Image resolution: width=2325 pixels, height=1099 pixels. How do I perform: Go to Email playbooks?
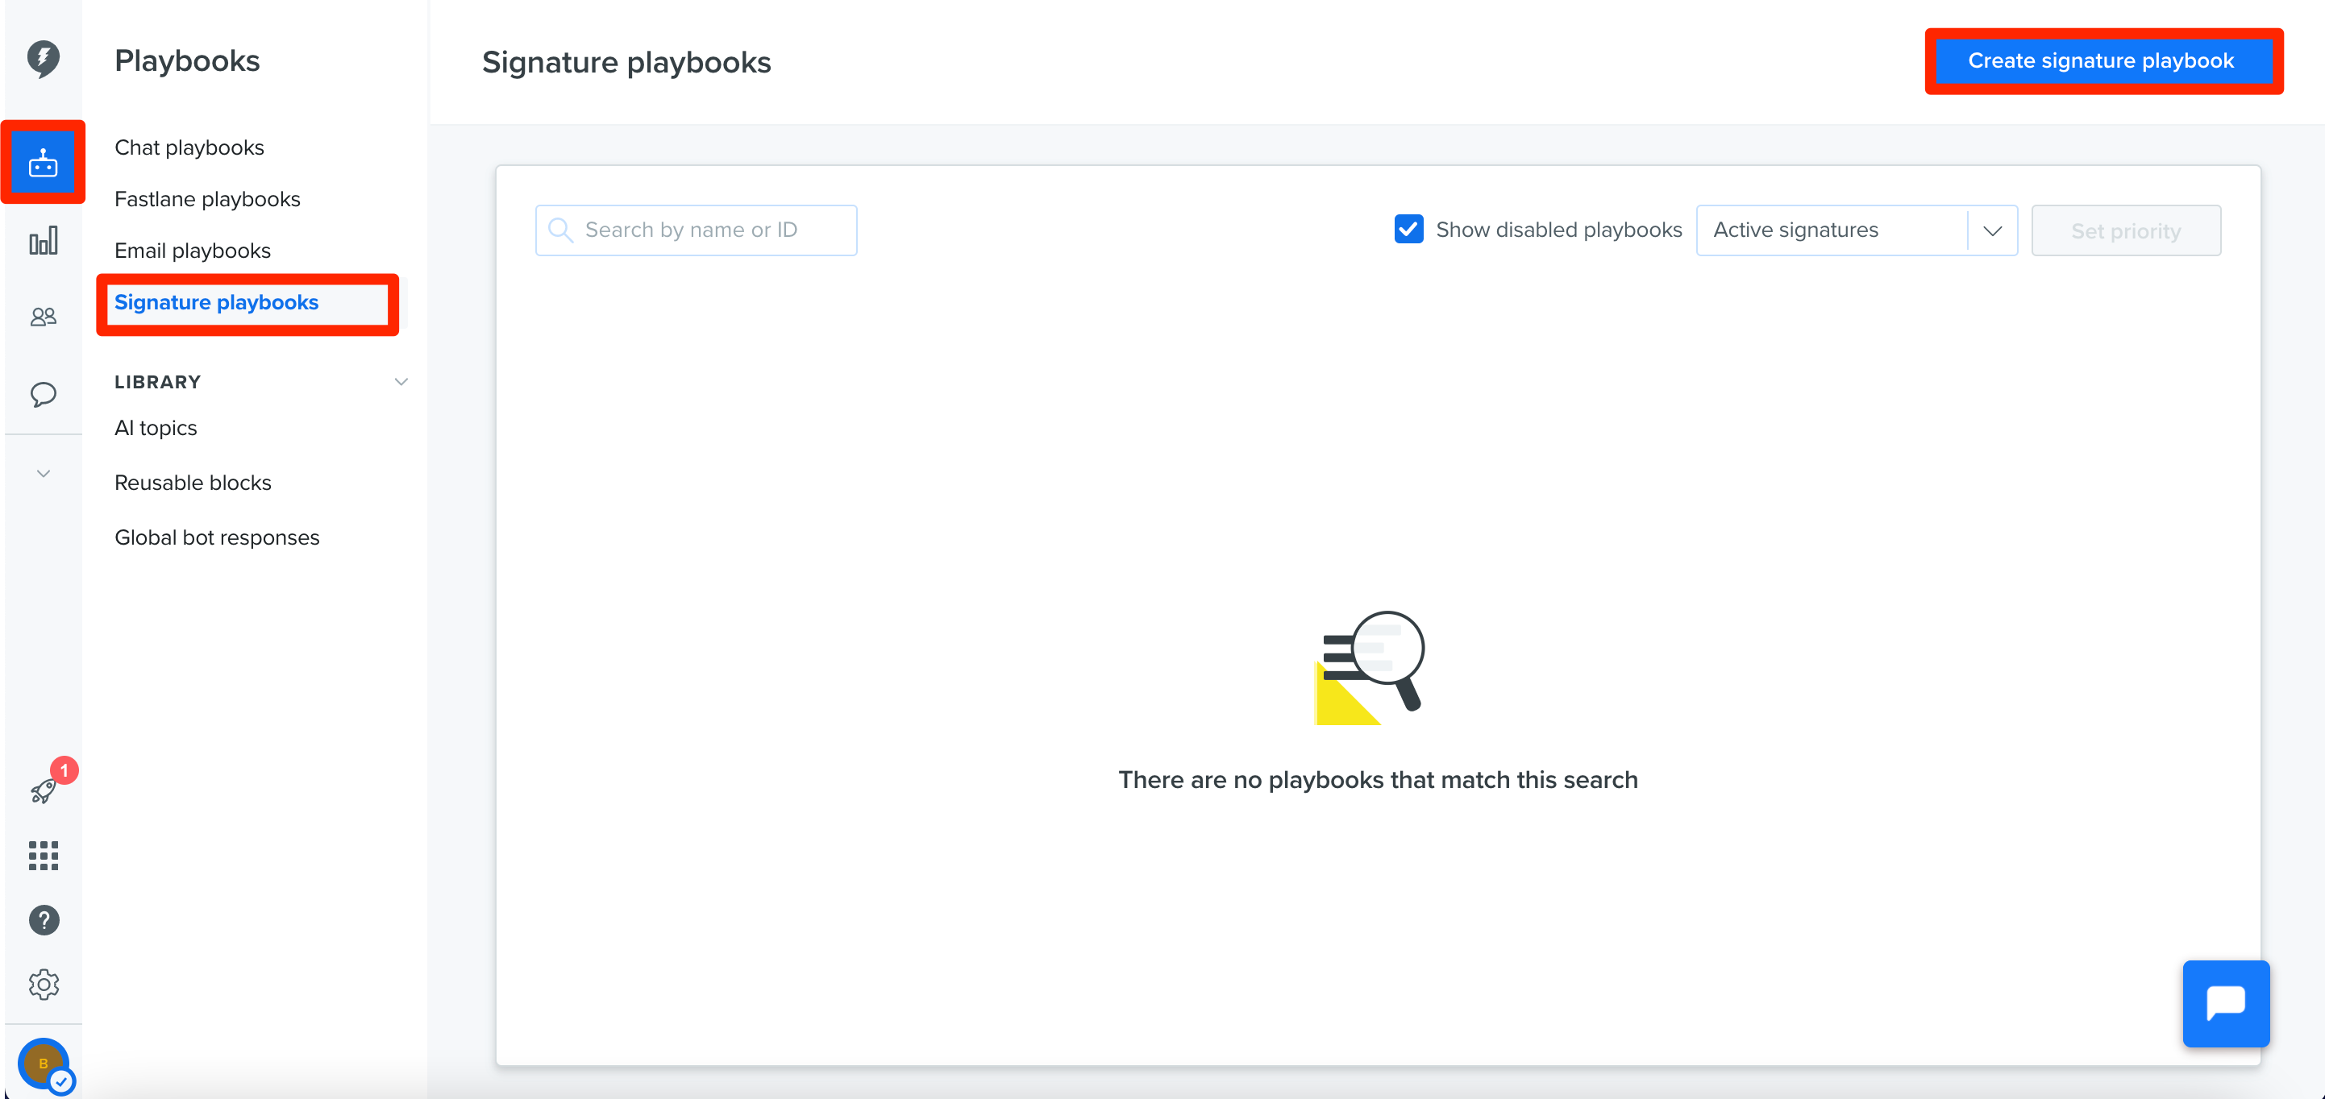(x=192, y=250)
